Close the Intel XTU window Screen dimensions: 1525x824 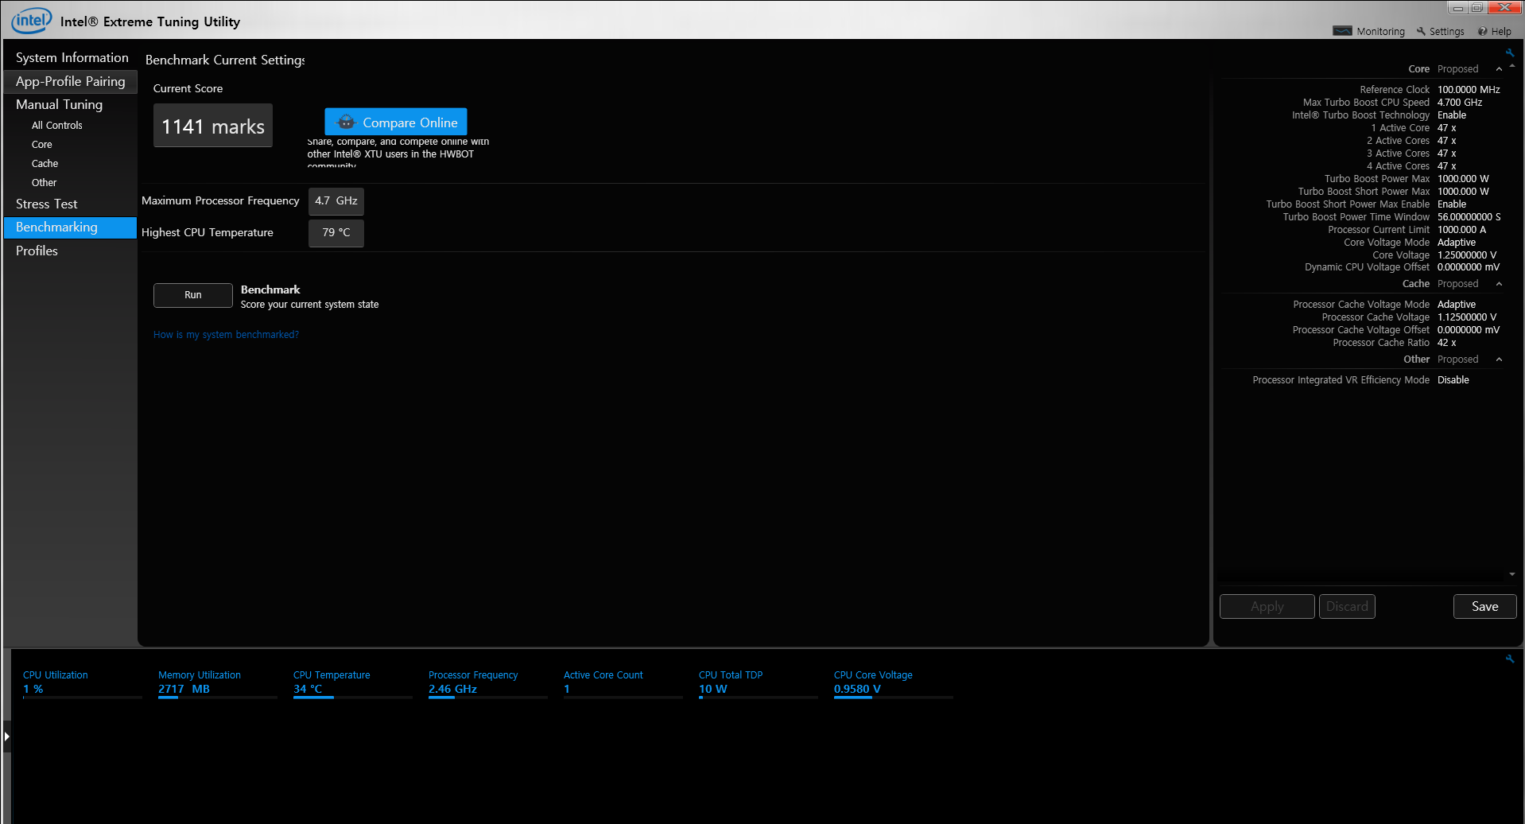[1505, 8]
